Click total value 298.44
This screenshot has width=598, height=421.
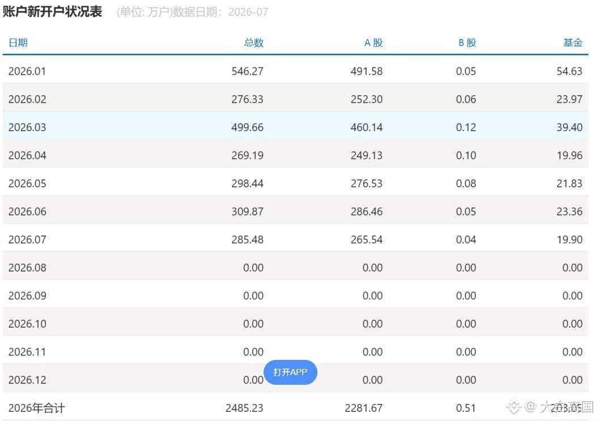[247, 183]
